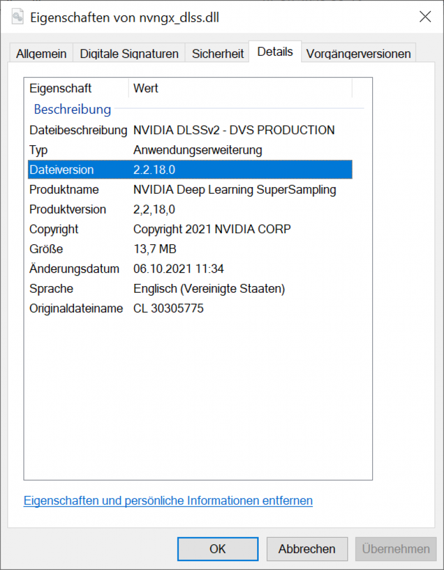The width and height of the screenshot is (444, 570).
Task: Click NVIDIA Deep Learning SuperSampling value
Action: click(235, 189)
